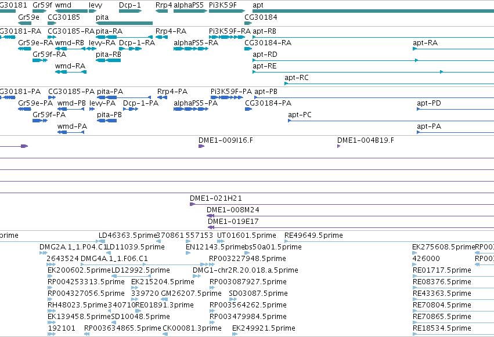Image resolution: width=494 pixels, height=337 pixels.
Task: Select the DME1-004B19.F clone label
Action: point(366,140)
